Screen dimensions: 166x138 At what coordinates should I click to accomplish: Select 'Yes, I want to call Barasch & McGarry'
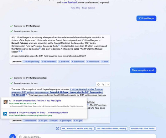tap(77, 129)
